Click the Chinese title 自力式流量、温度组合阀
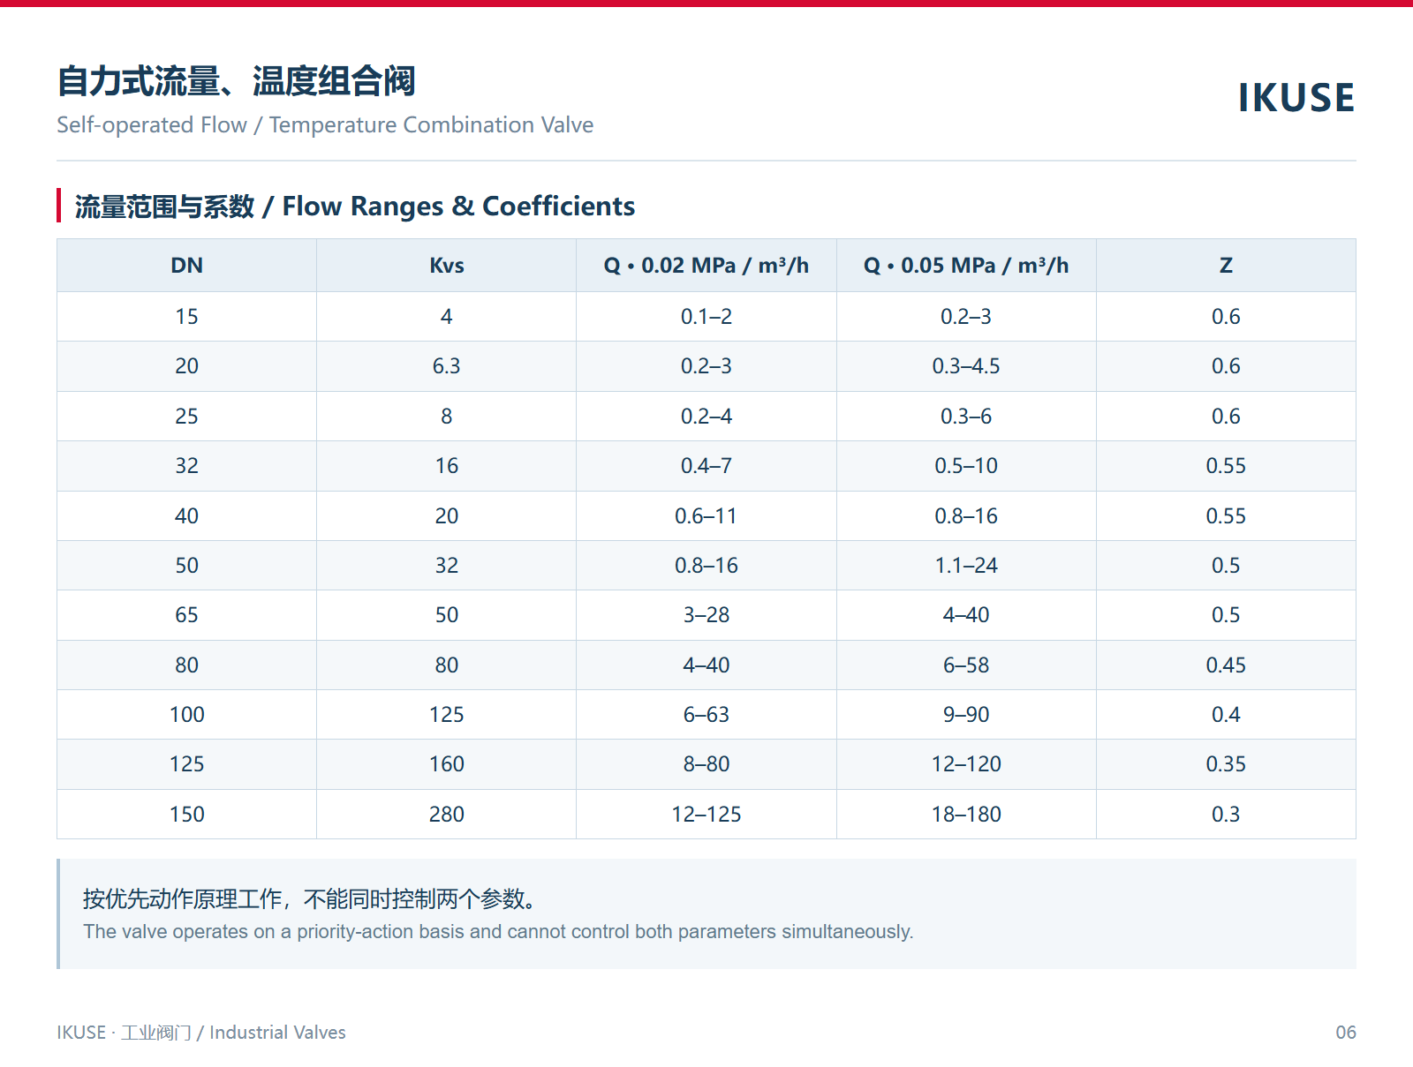 [236, 81]
